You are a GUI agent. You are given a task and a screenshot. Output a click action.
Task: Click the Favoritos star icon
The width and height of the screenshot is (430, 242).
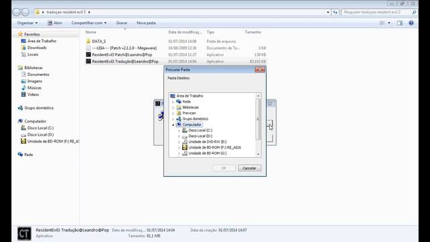20,34
